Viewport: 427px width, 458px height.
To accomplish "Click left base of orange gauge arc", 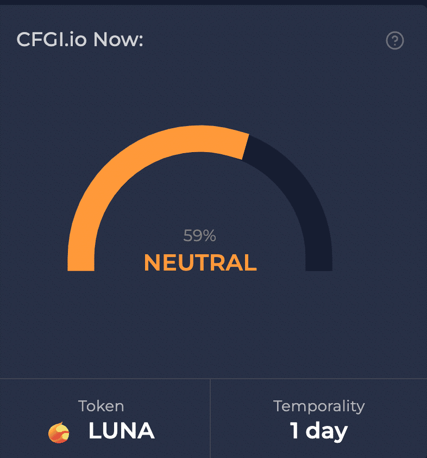I will pos(81,265).
